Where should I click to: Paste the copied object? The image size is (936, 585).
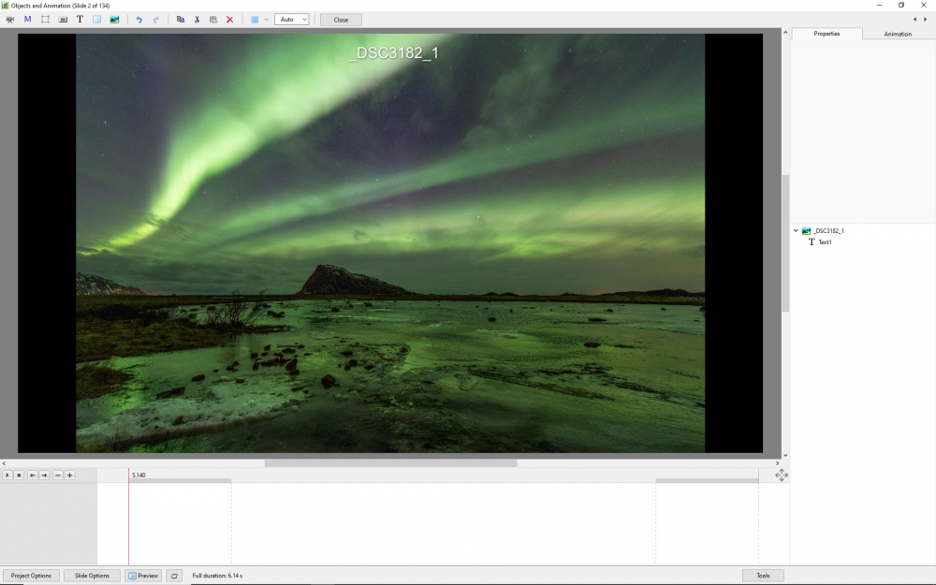(x=213, y=20)
